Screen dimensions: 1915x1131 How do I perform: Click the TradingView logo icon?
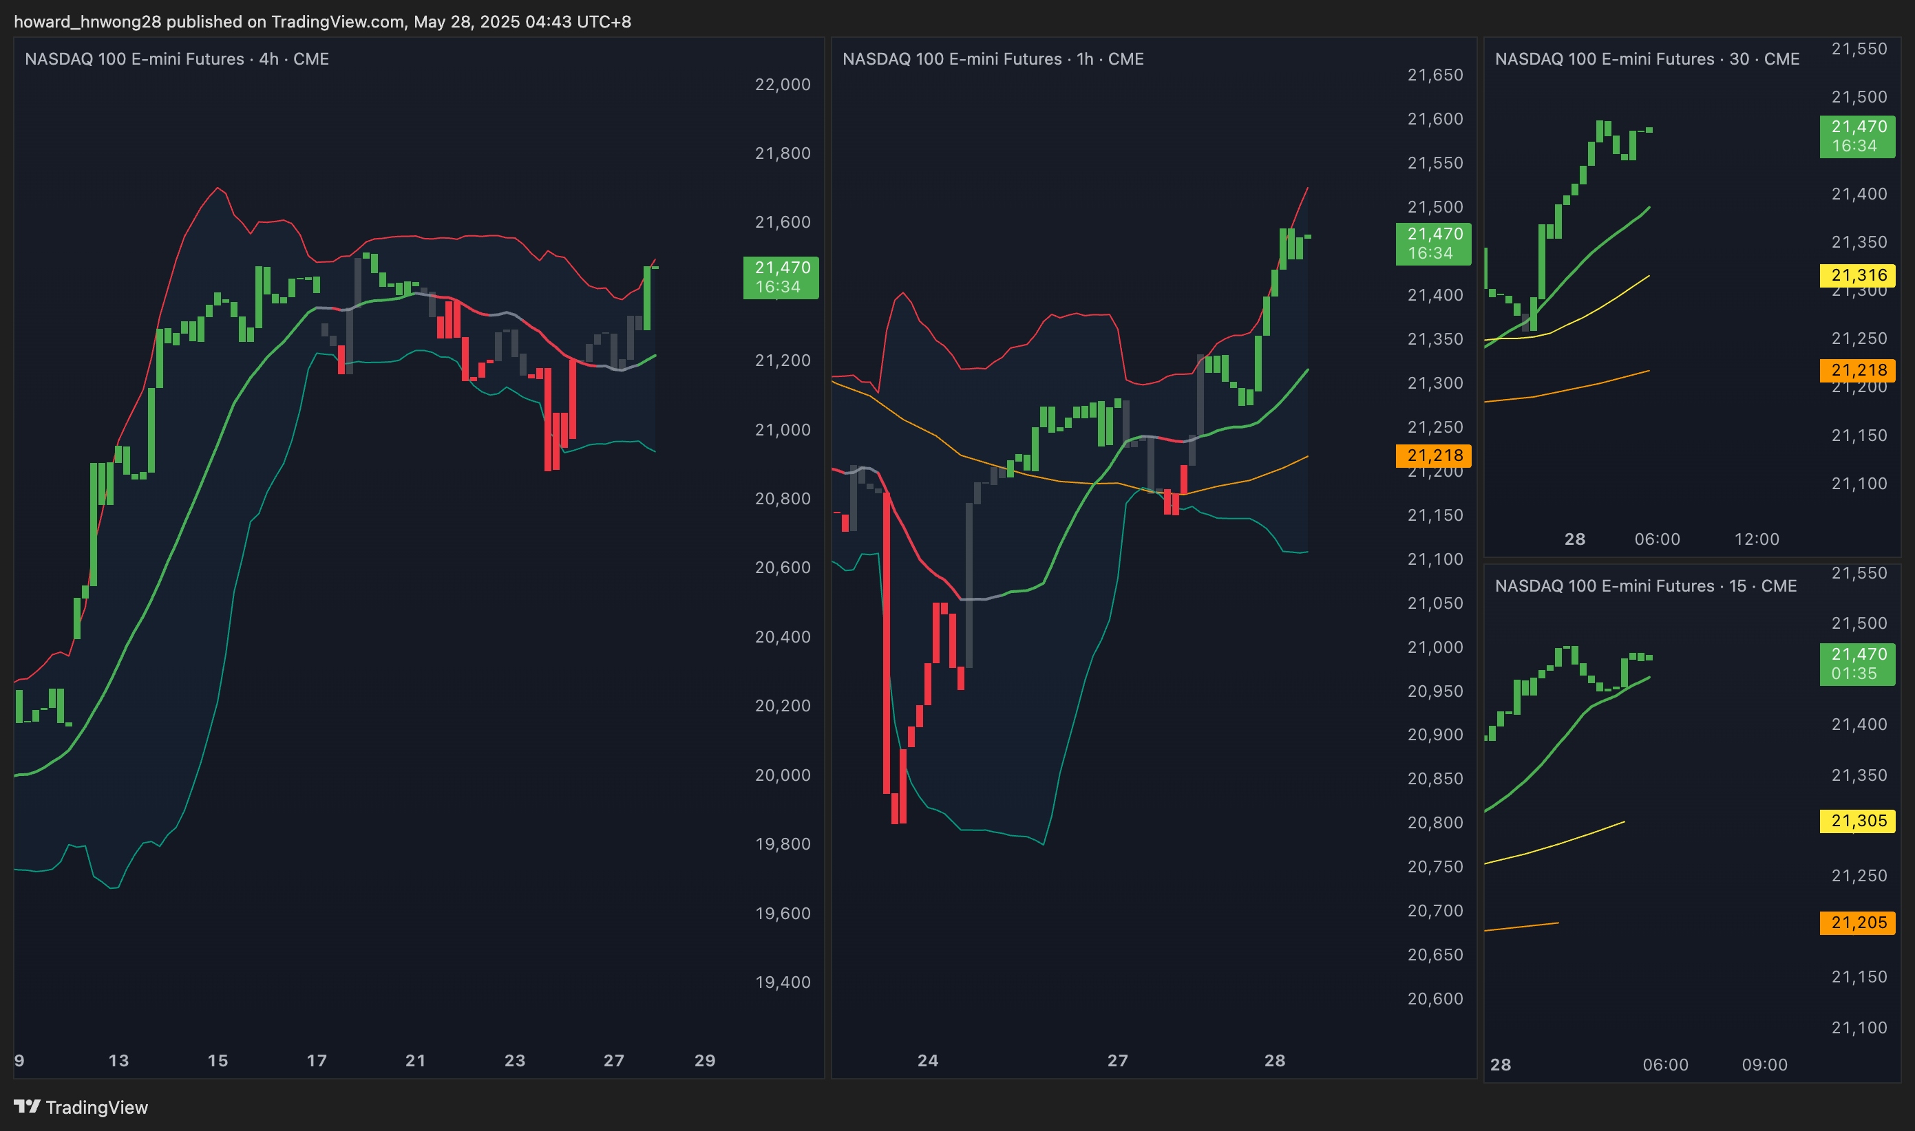(x=27, y=1106)
